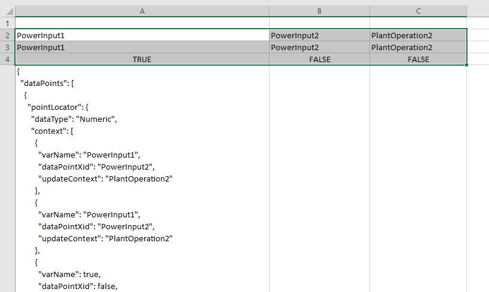Select PowerInput2 cell in row 3
The width and height of the screenshot is (489, 292).
[x=319, y=47]
